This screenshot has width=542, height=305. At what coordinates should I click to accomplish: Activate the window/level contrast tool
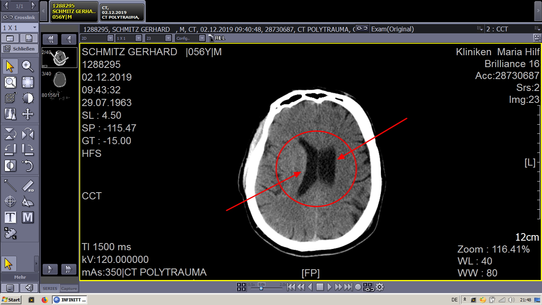coord(27,98)
